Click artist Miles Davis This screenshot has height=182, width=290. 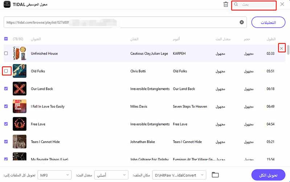tap(139, 107)
